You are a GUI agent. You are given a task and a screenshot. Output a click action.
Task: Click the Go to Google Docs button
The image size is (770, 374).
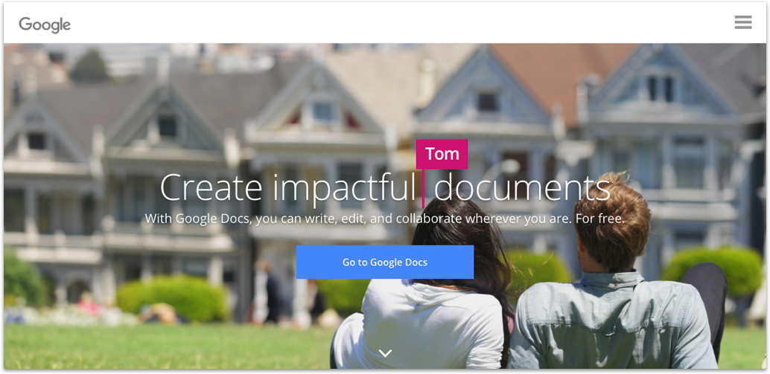(385, 262)
